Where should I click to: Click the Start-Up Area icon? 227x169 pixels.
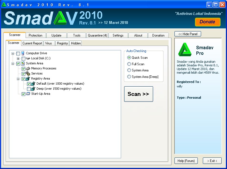[x=29, y=94]
